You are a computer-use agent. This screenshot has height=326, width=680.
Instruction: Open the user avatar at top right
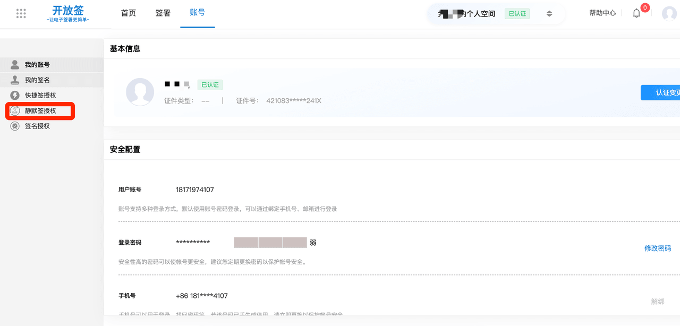[669, 14]
